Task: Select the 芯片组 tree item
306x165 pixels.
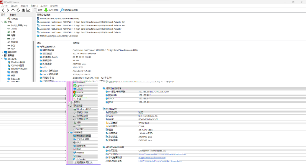Action: (x=12, y=42)
